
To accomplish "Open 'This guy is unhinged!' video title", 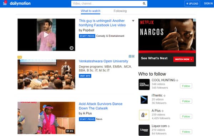I will [x=102, y=23].
